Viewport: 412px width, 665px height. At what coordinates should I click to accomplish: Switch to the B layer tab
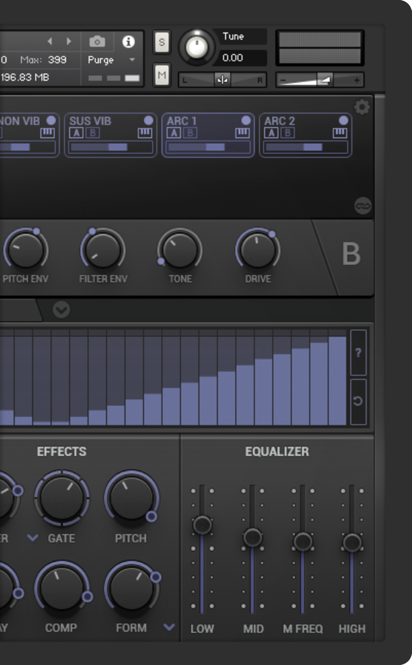click(351, 254)
